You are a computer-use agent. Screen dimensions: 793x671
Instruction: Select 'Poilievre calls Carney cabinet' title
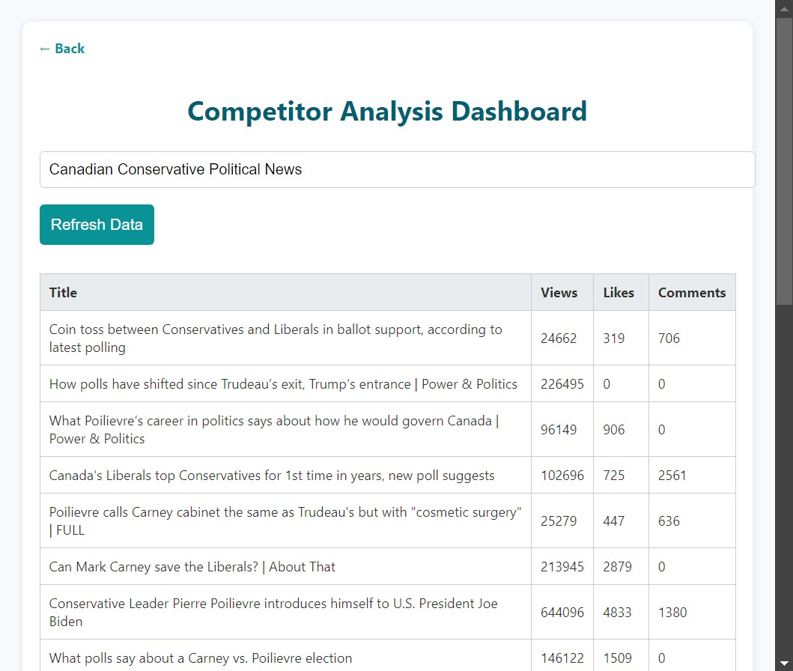click(285, 520)
